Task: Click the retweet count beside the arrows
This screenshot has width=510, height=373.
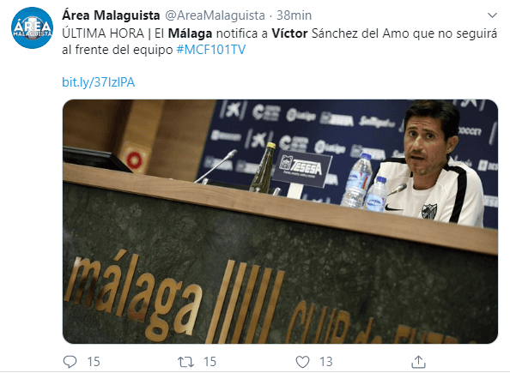Action: [x=209, y=362]
